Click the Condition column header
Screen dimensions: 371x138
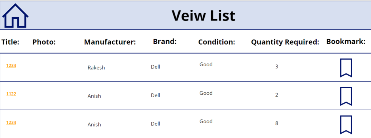[217, 42]
